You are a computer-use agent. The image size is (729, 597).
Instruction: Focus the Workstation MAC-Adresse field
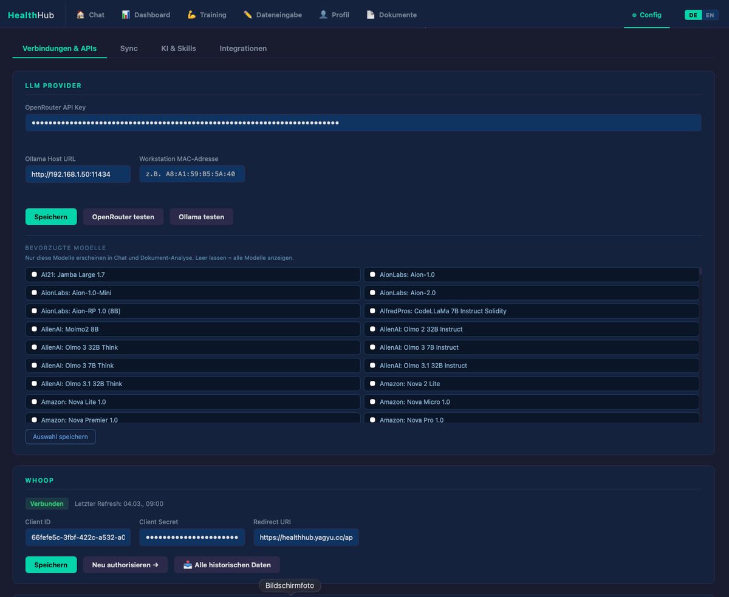(192, 174)
